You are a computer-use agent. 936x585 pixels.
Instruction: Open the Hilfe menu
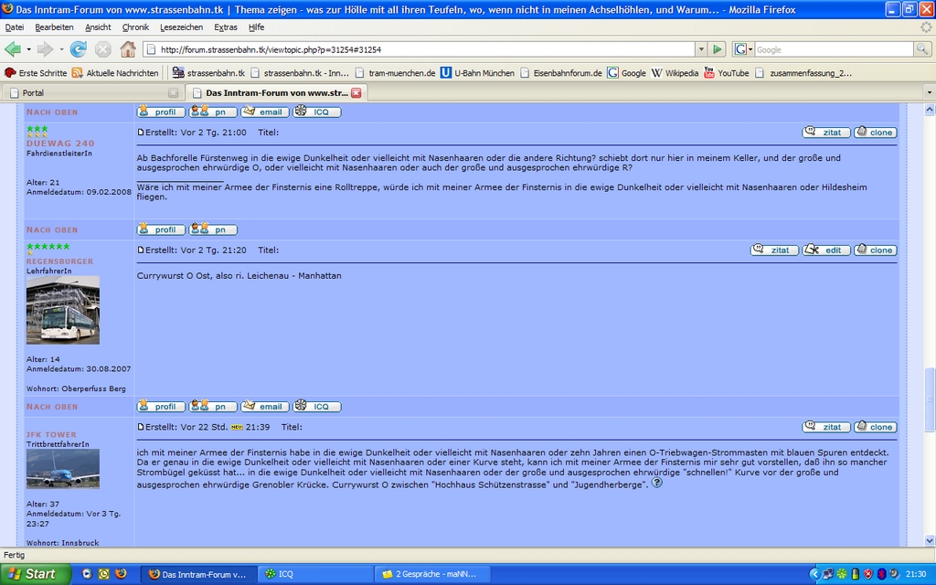256,27
